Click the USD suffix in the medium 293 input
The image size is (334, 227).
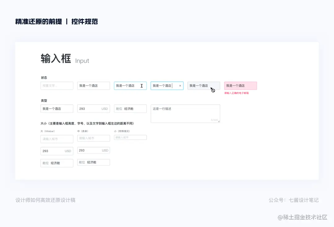point(105,150)
